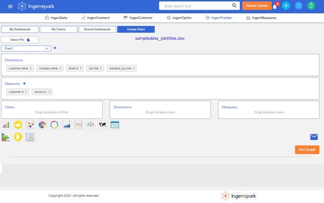Select the data table chart type

coord(115,125)
